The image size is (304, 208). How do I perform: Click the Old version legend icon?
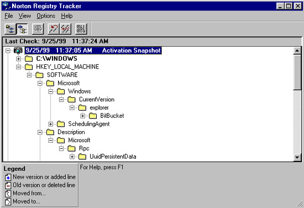8,185
